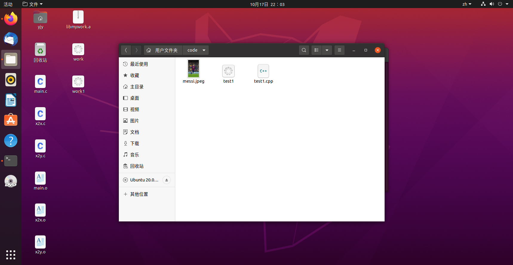Expand the view options dropdown arrow
Viewport: 513px width, 265px height.
[327, 50]
